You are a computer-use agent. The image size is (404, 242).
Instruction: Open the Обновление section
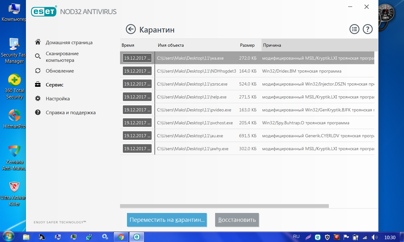60,71
